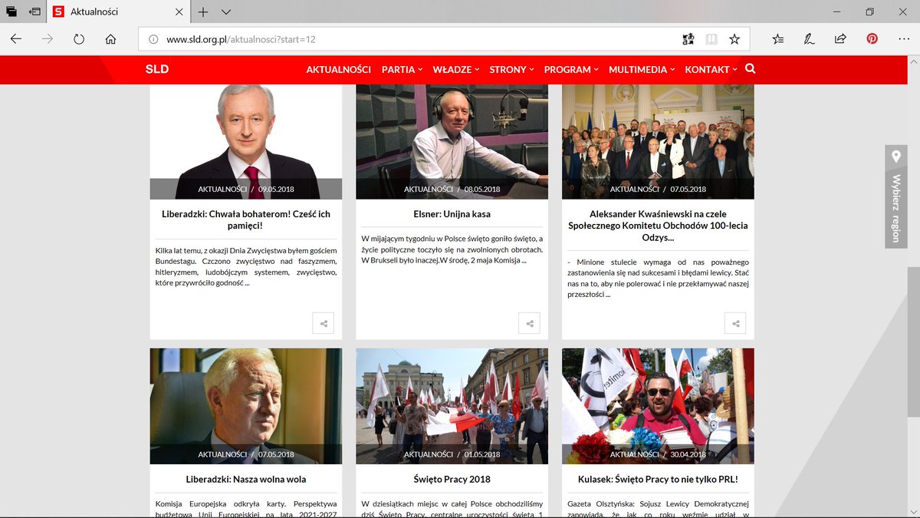The width and height of the screenshot is (920, 518).
Task: Click excerpt starting '- Minione stulecie wymaga'
Action: [658, 278]
